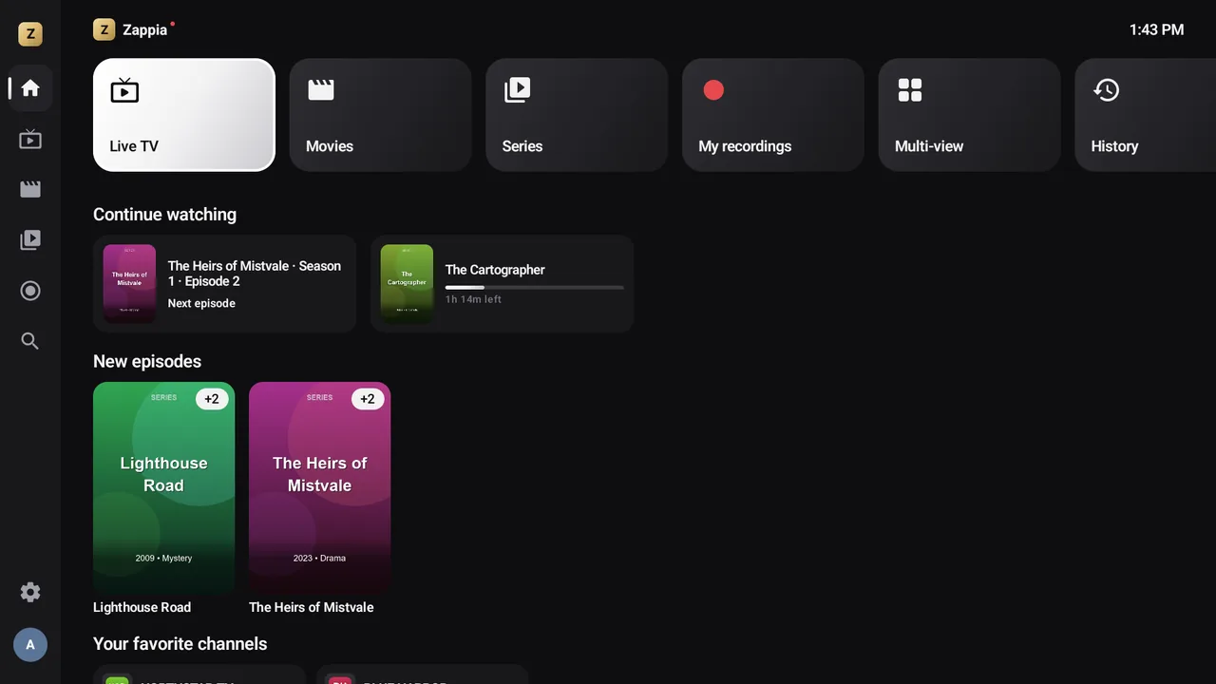Open My recordings tile
This screenshot has width=1216, height=684.
773,115
